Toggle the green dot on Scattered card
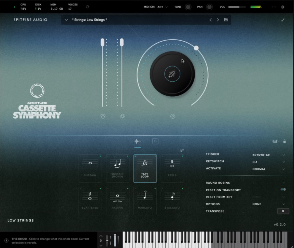The height and width of the screenshot is (248, 294). click(x=100, y=189)
